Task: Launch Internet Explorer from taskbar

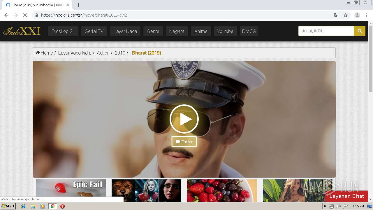Action: (x=23, y=206)
